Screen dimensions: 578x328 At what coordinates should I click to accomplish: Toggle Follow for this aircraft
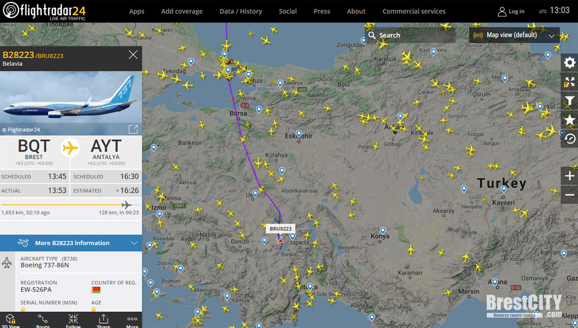tap(73, 321)
